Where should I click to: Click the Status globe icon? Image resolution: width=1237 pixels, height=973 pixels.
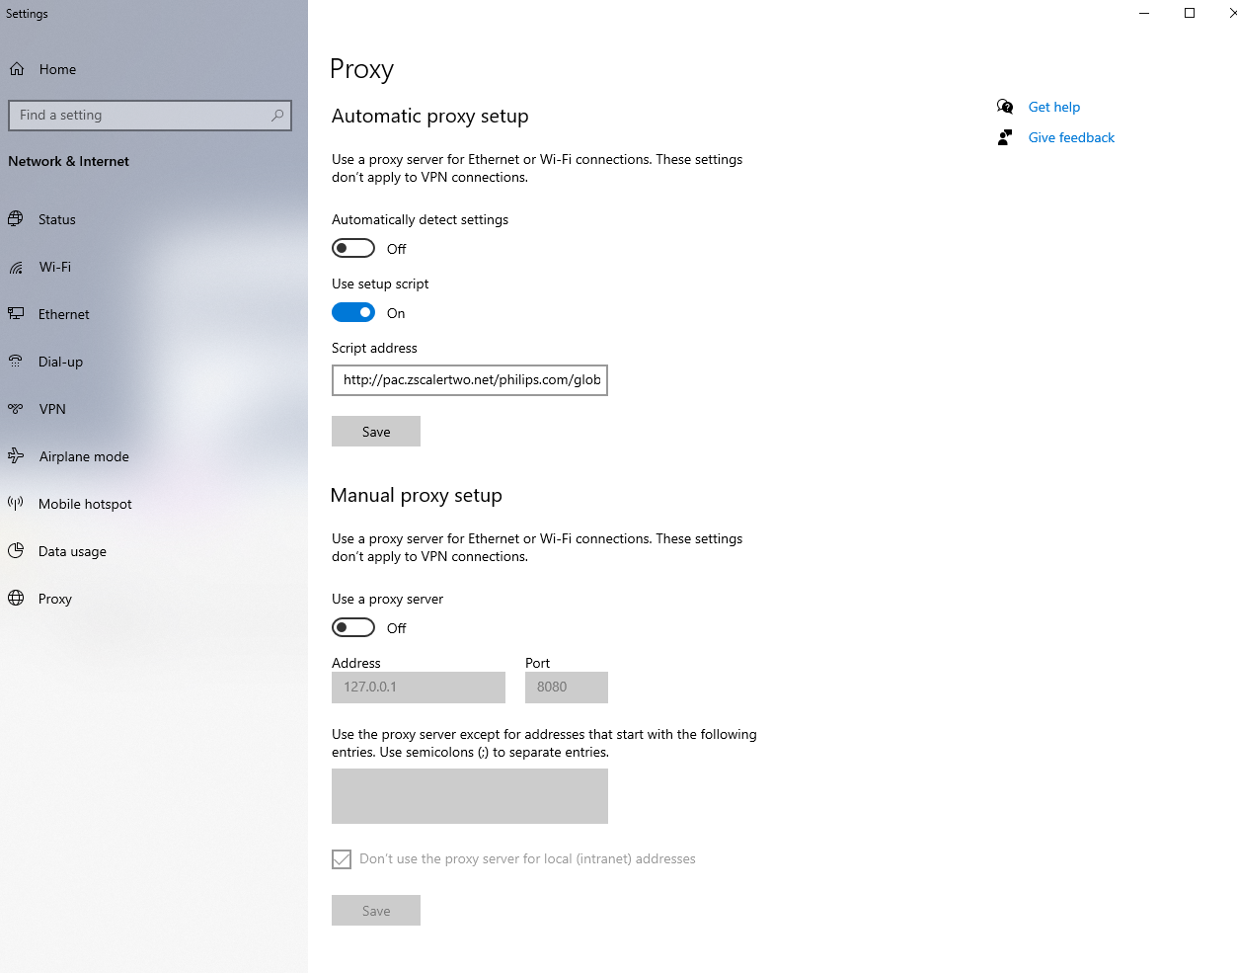16,219
